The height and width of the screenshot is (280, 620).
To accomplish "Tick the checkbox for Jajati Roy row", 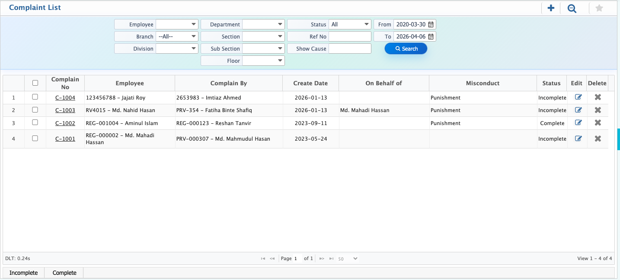I will [35, 97].
